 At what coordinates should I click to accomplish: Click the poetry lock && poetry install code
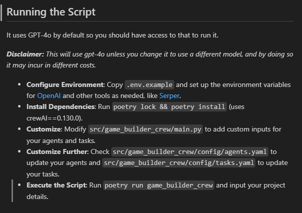coord(169,106)
